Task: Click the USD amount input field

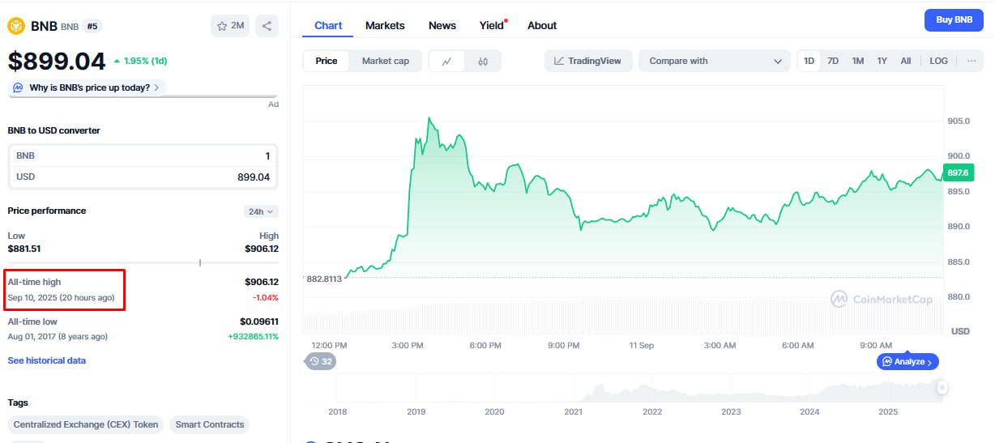Action: (143, 177)
